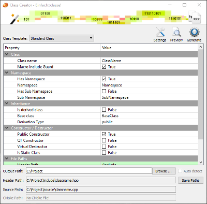Check the Virtual Destructor checkbox
Image resolution: width=207 pixels, height=204 pixels.
point(104,147)
